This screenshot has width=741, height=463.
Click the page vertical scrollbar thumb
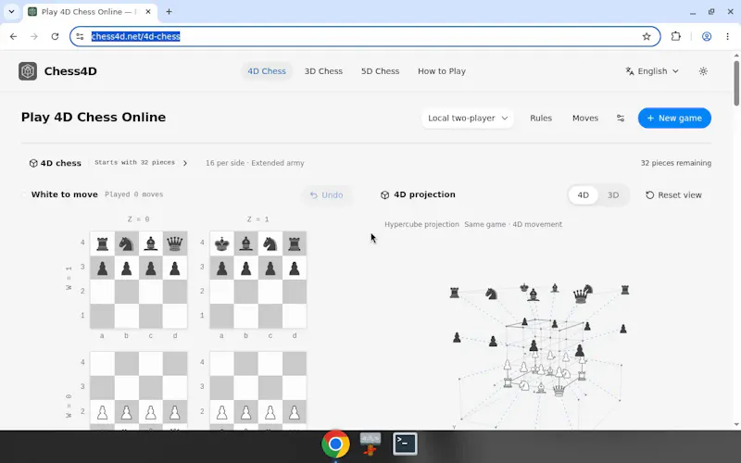(736, 83)
